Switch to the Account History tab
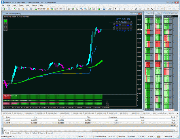180x139 pixels. 17,133
